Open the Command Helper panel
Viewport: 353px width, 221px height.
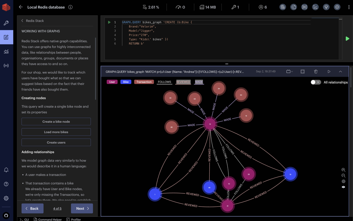tap(48, 219)
